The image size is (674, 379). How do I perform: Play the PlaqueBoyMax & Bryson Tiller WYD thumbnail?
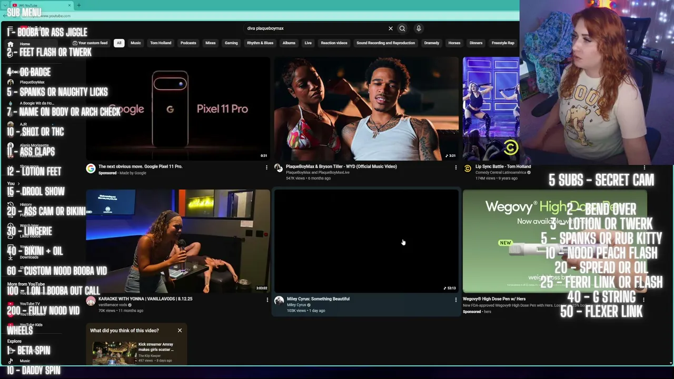[x=366, y=108]
